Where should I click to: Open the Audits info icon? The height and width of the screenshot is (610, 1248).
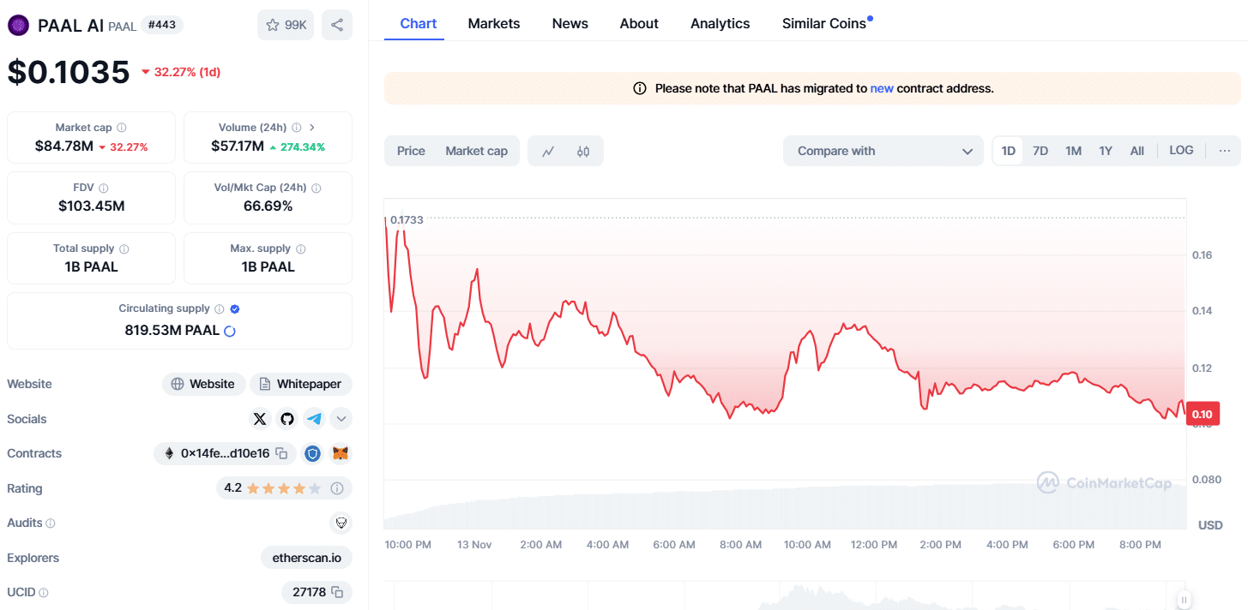point(51,523)
